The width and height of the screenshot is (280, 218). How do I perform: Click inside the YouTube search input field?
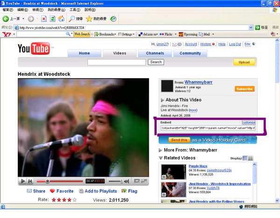click(x=116, y=62)
